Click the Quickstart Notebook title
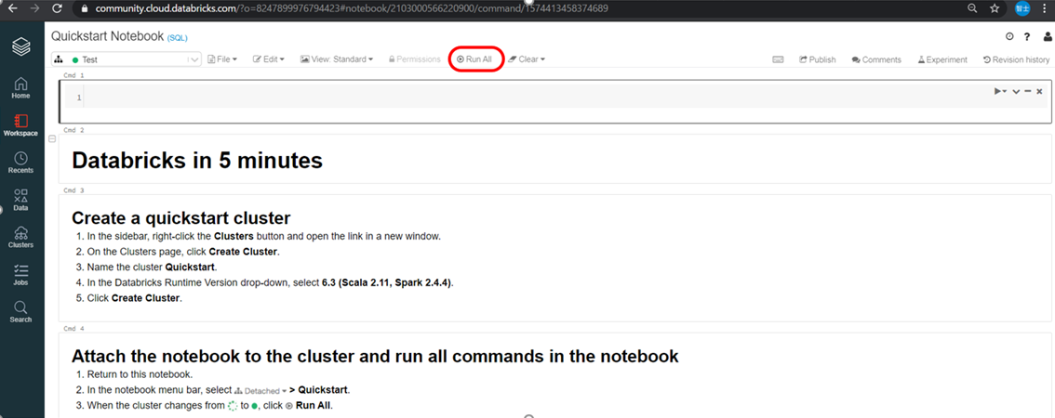The height and width of the screenshot is (418, 1055). point(107,36)
